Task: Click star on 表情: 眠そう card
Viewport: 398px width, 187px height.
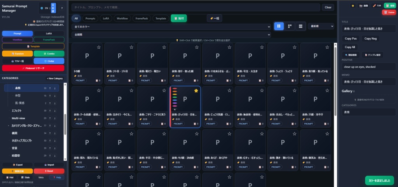Action: point(164,47)
